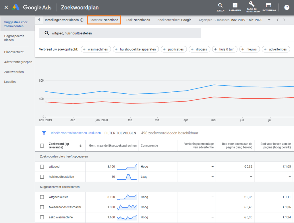Image resolution: width=294 pixels, height=223 pixels.
Task: Click the 8.100 search volume for witgoed
Action: coord(111,167)
